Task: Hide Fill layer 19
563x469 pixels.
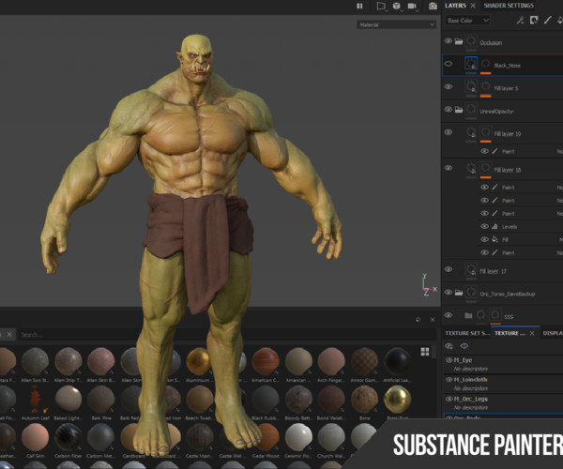Action: pos(449,132)
